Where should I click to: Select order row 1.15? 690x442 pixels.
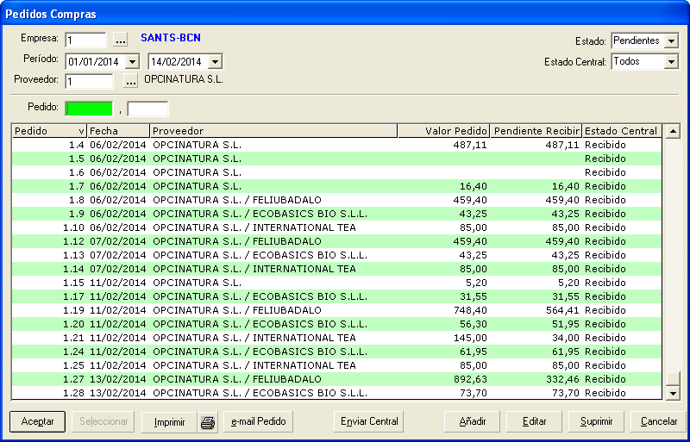click(x=336, y=283)
